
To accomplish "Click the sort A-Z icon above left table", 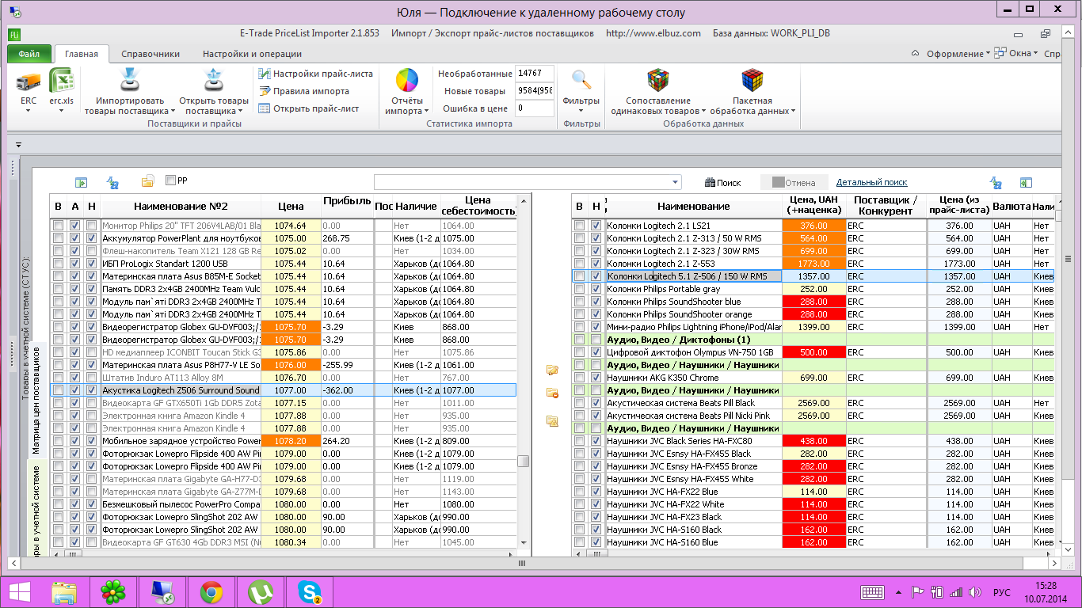I will point(112,182).
